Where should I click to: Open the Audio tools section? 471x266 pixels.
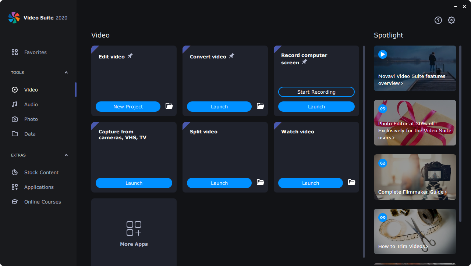tap(31, 104)
